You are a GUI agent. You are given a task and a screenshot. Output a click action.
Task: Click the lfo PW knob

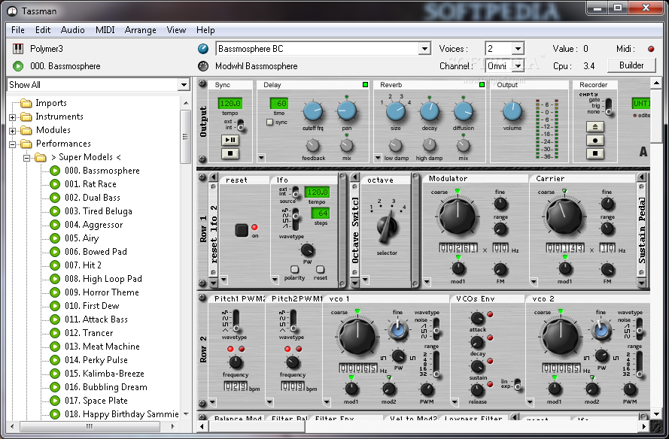307,250
